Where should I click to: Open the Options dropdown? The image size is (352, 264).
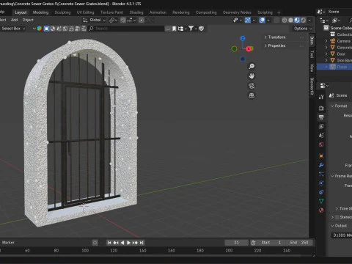pos(303,29)
